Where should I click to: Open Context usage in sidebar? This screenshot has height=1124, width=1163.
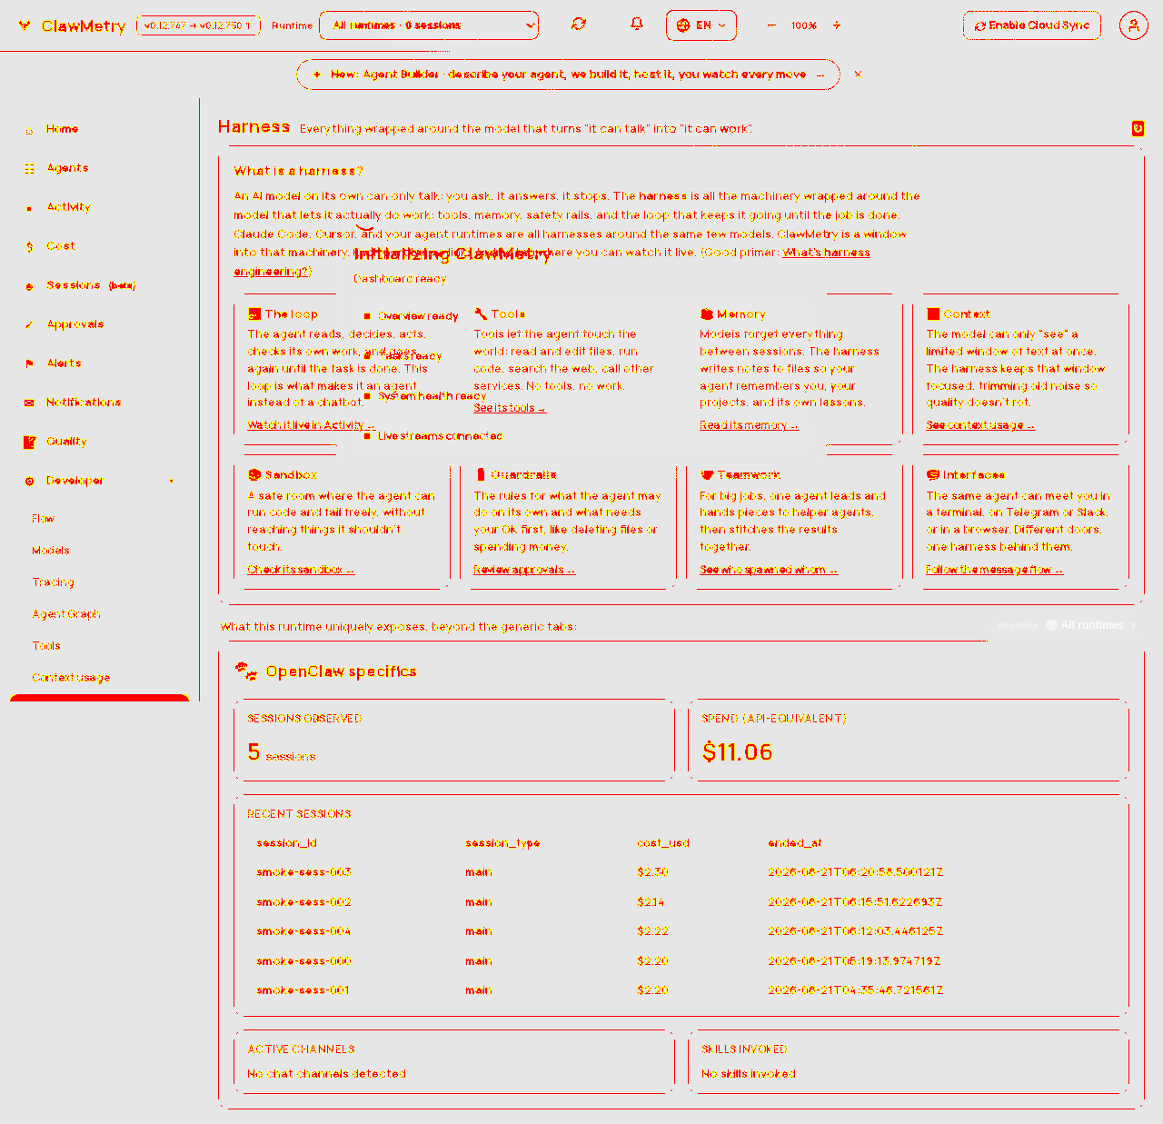coord(71,678)
